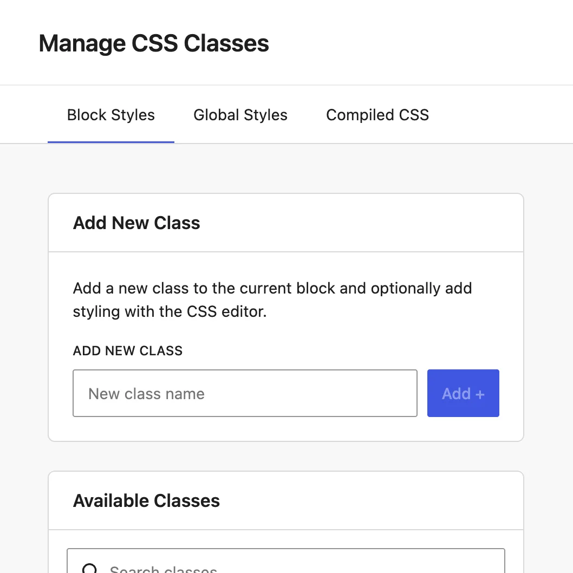
Task: Open the Compiled CSS tab
Action: 377,115
